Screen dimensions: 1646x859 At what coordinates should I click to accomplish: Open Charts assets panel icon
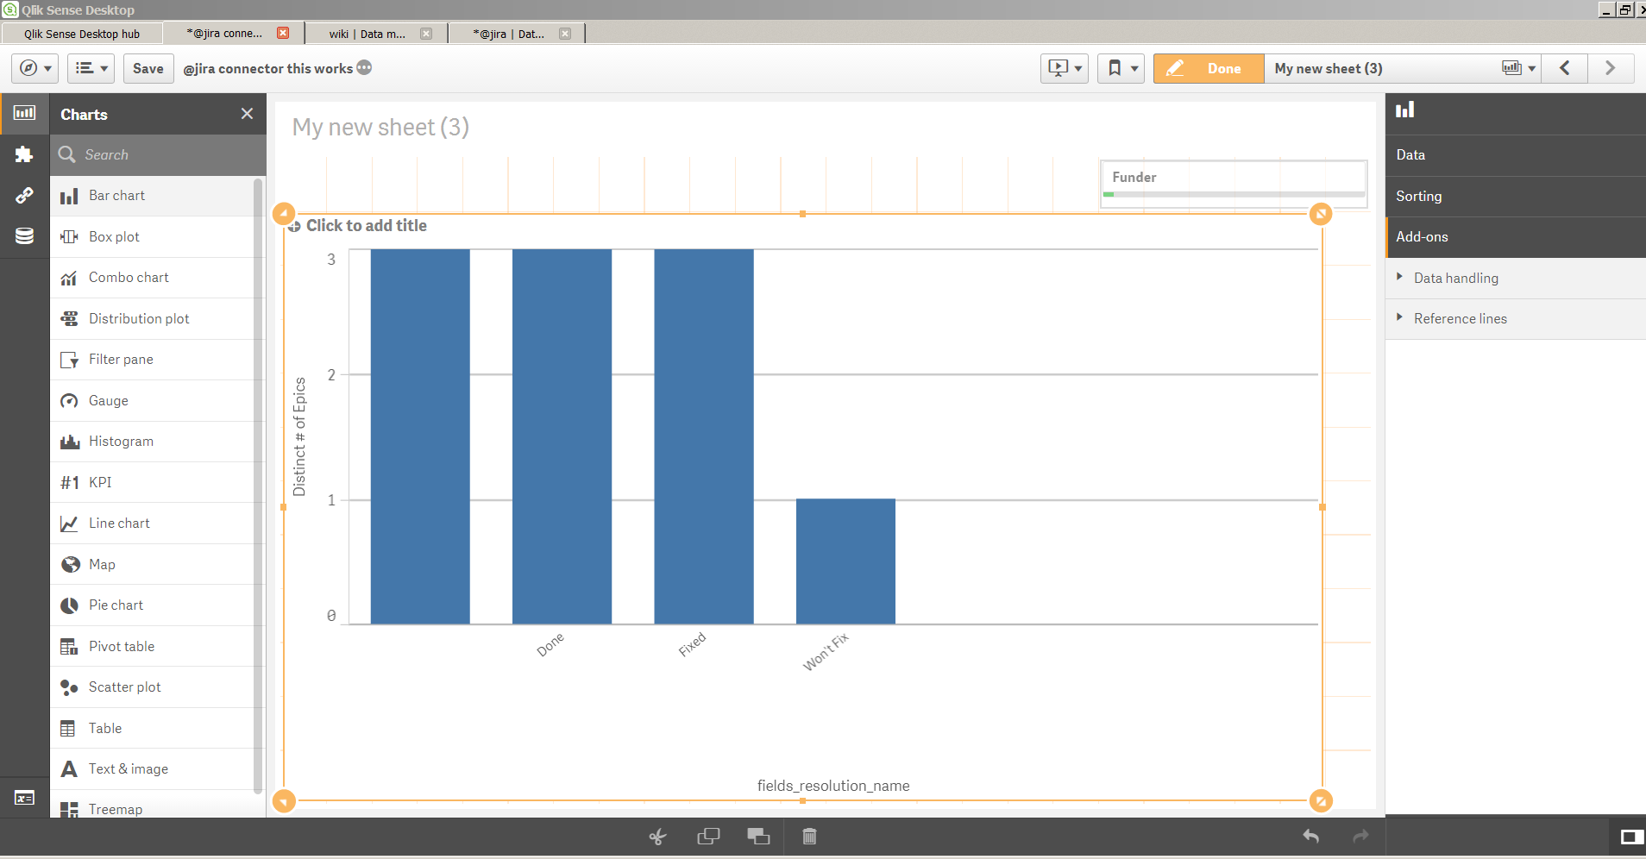point(25,113)
